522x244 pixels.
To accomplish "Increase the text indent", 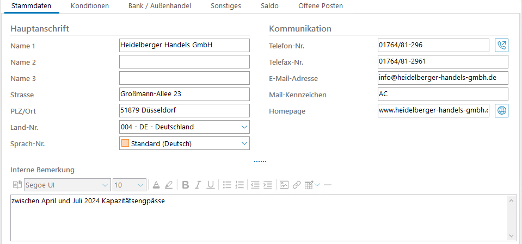I will (267, 185).
